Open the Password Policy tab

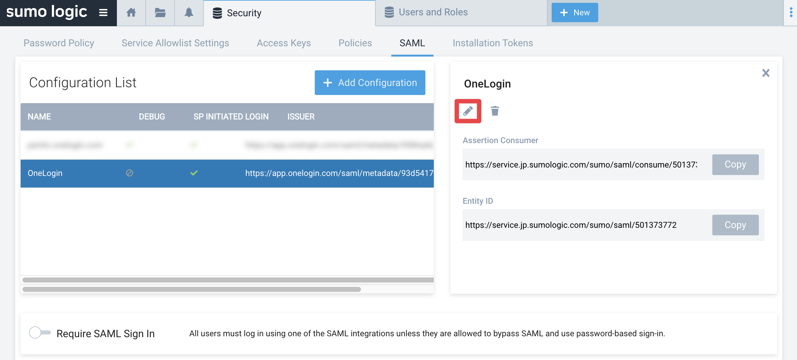pos(59,43)
